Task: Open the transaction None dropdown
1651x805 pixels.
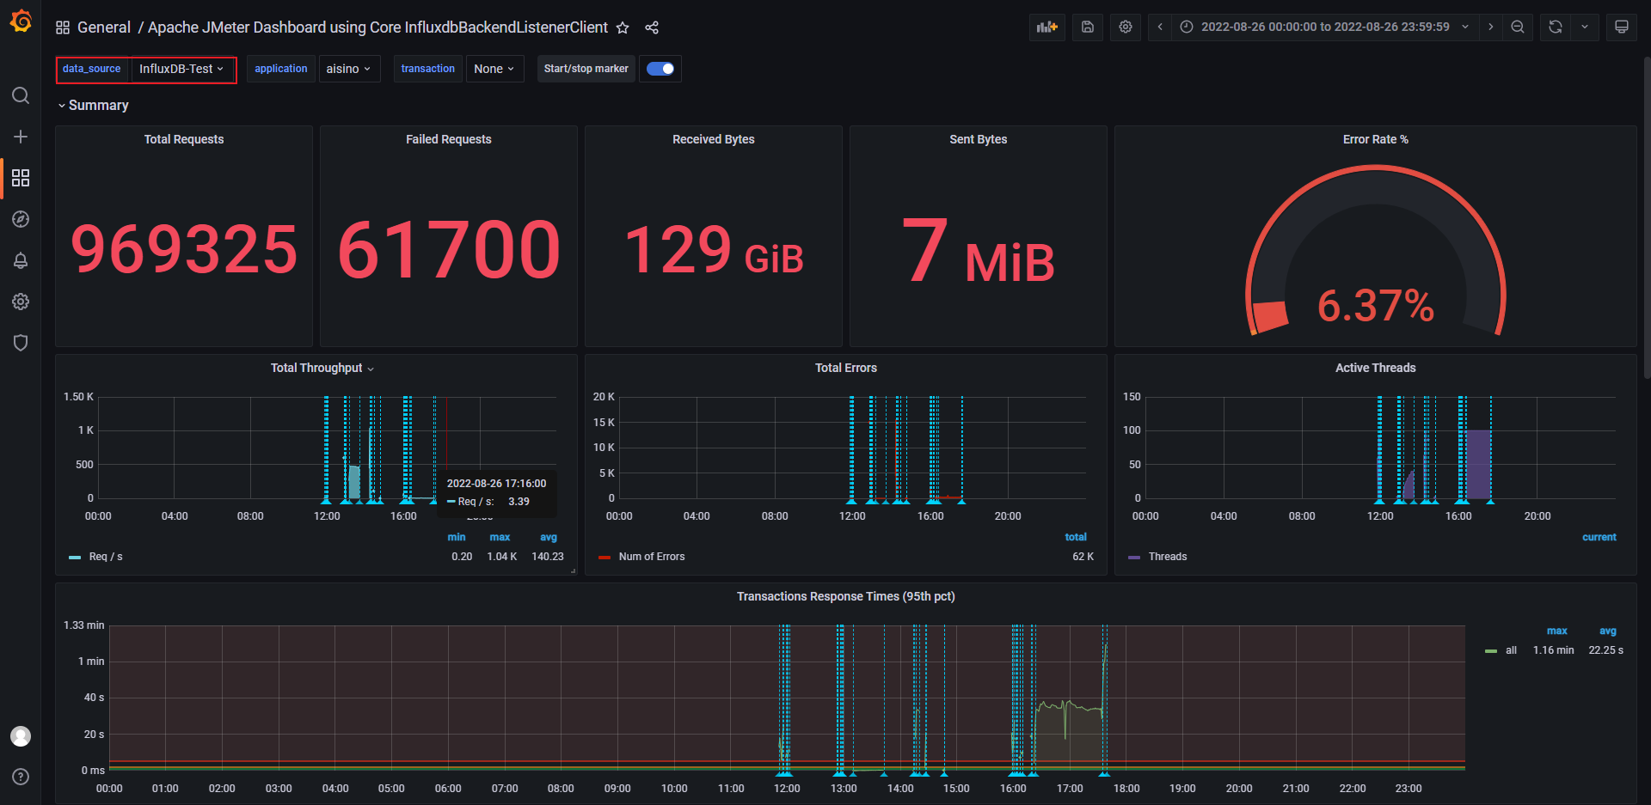Action: coord(494,69)
